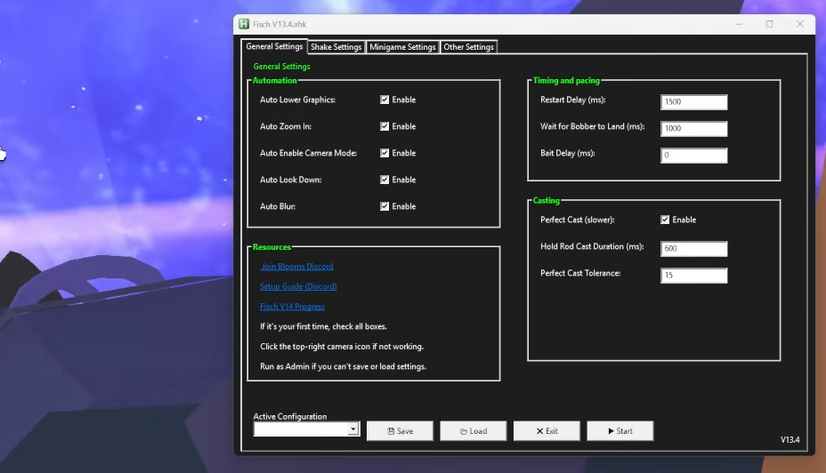Minimize the Fisch V13.4.ahk window
Viewport: 826px width, 473px height.
click(740, 24)
